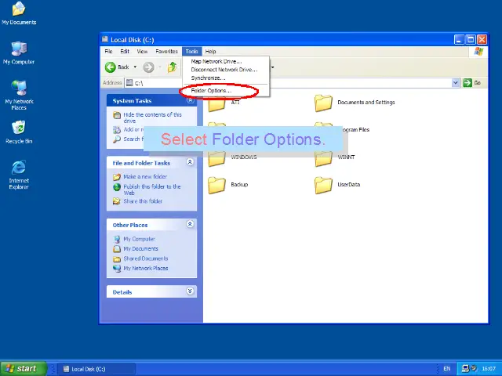
Task: Click the Hide the contents icon
Action: [x=117, y=115]
